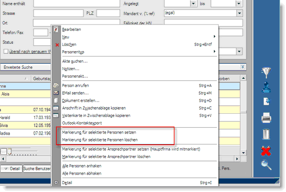Viewport: 286px width, 192px height.
Task: Open the 'bis' date dropdown
Action: tap(239, 3)
